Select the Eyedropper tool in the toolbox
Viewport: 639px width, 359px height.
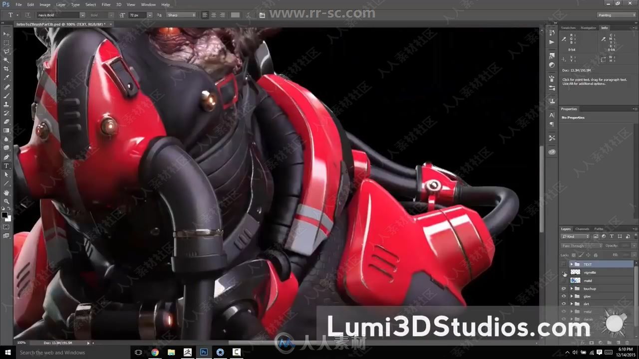pos(6,78)
